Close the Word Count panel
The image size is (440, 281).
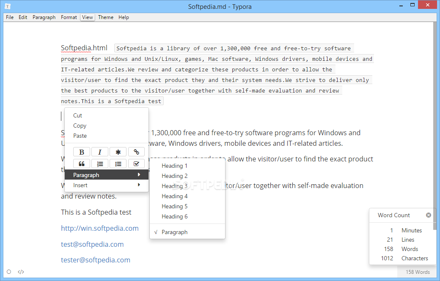pyautogui.click(x=429, y=215)
